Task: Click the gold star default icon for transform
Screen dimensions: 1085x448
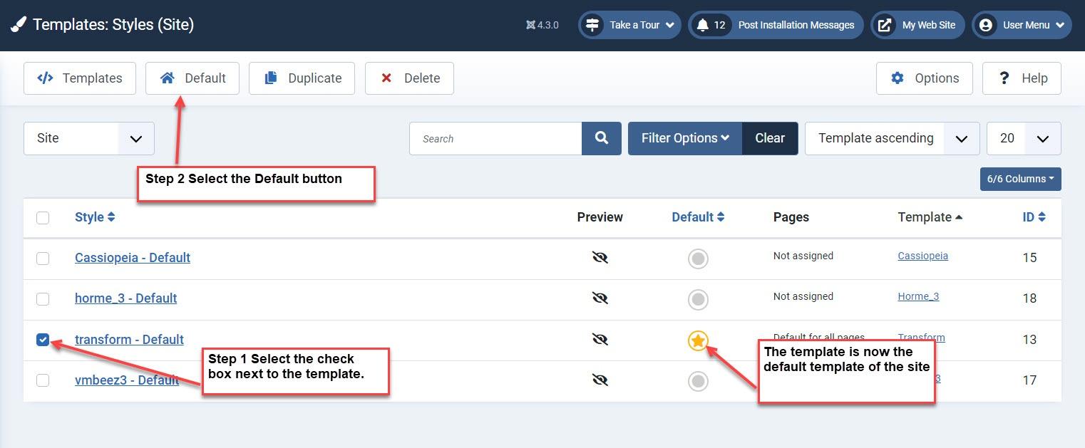Action: (698, 341)
